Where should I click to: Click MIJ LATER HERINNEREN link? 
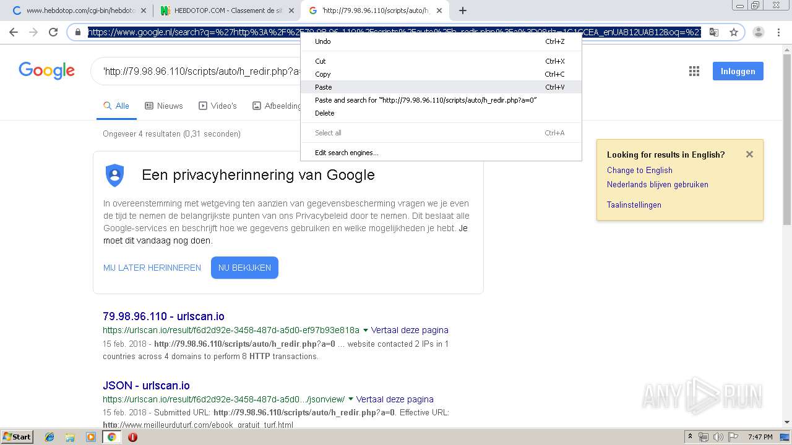tap(152, 268)
